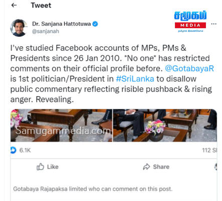
Task: Click the Like button label
Action: pyautogui.click(x=53, y=167)
